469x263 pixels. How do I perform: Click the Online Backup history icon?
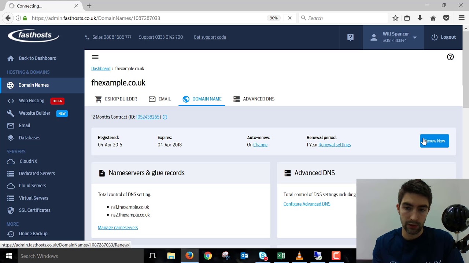(11, 234)
